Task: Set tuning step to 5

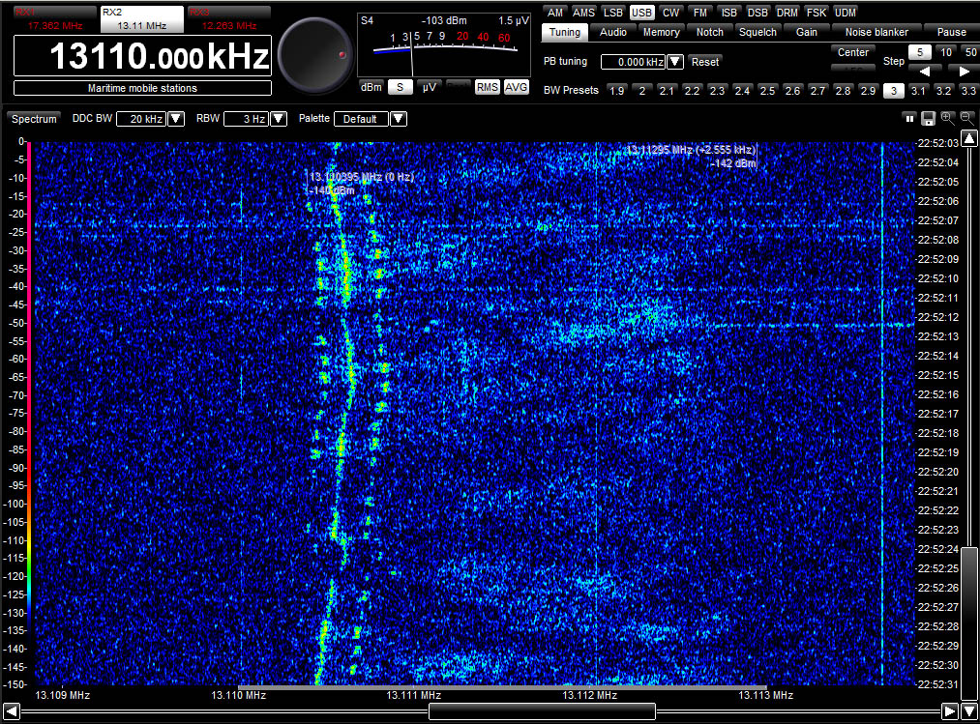Action: coord(920,52)
